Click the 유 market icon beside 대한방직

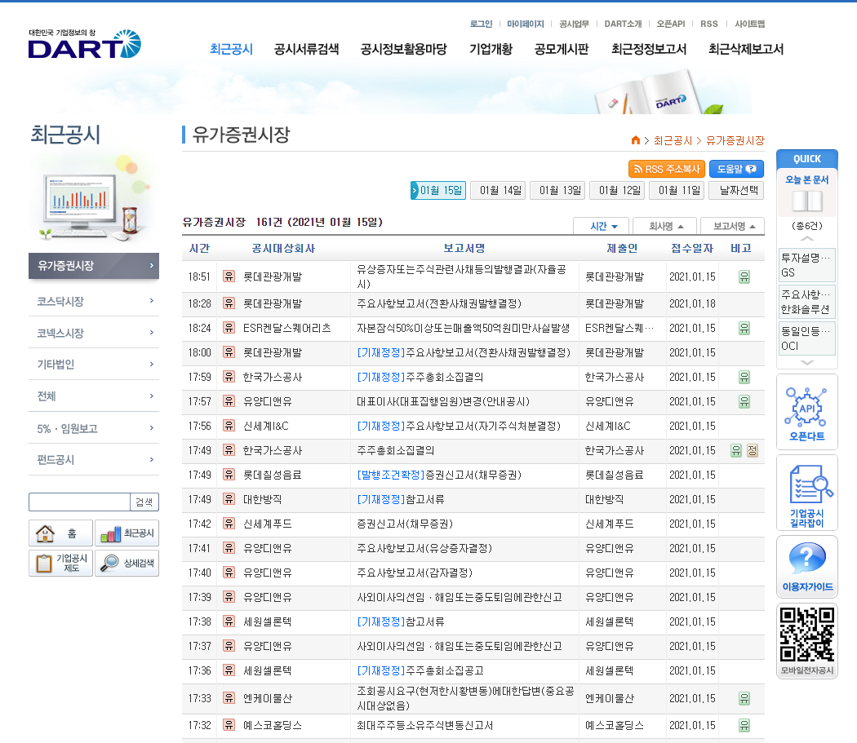click(x=229, y=499)
